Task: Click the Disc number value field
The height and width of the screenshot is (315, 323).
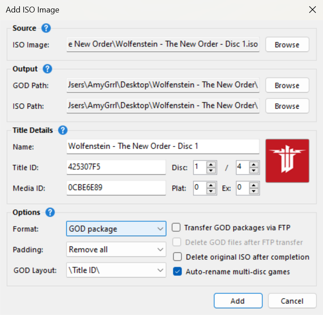Action: (200, 167)
